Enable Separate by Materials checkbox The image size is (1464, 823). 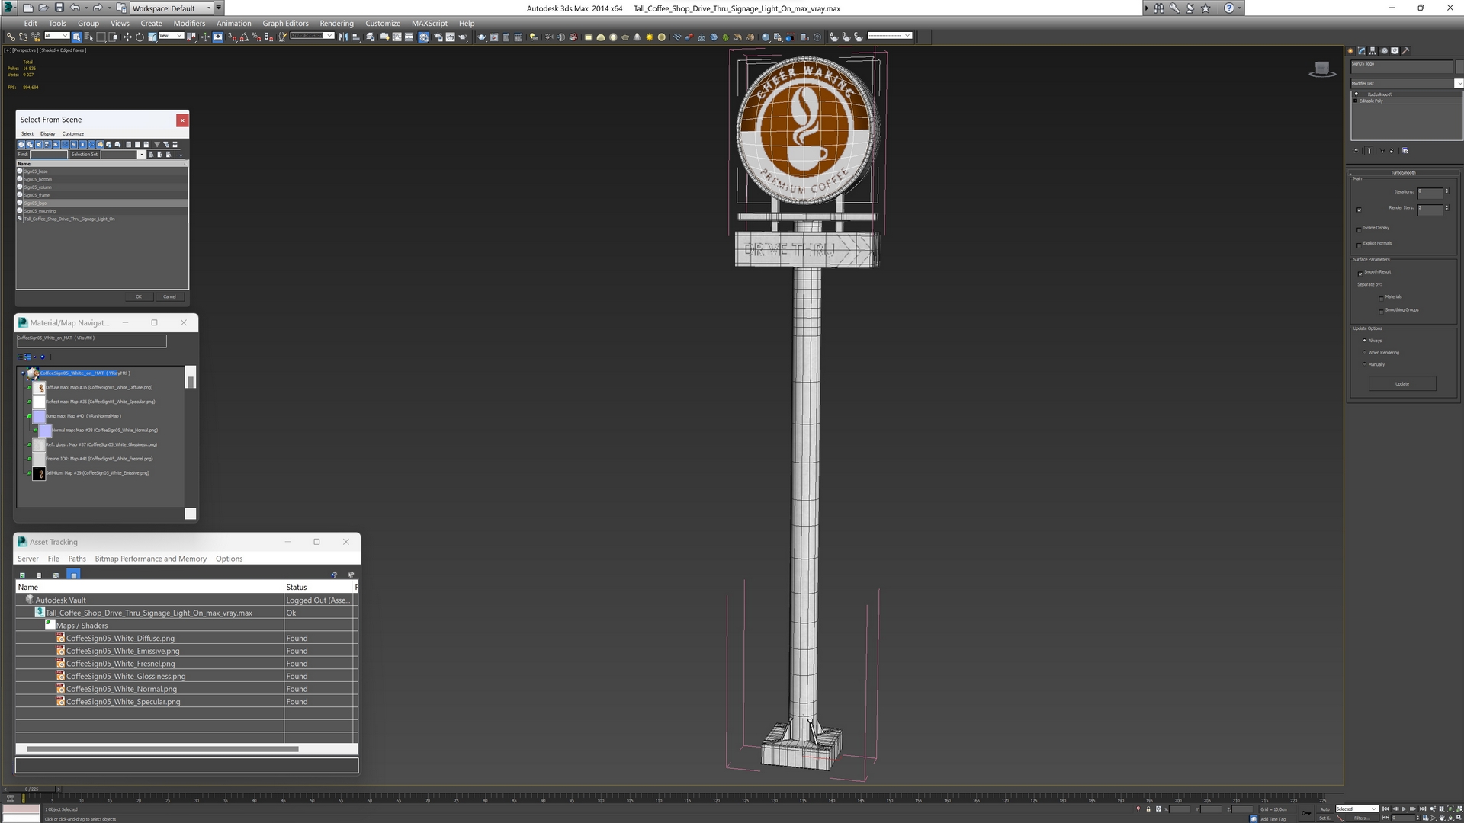pos(1381,297)
